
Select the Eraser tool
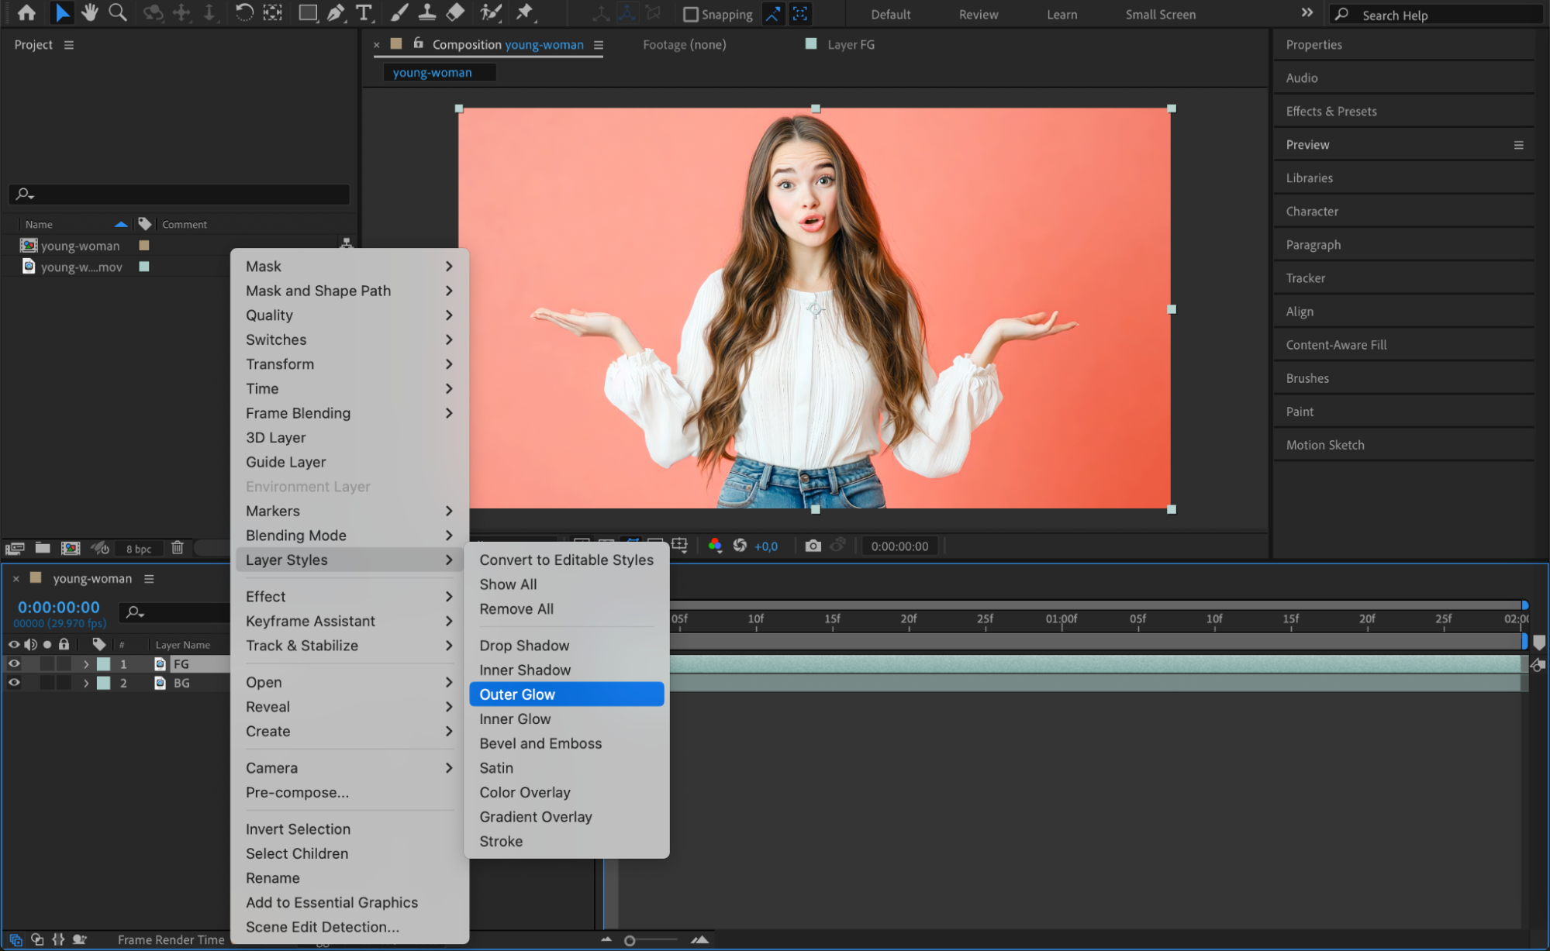click(456, 12)
